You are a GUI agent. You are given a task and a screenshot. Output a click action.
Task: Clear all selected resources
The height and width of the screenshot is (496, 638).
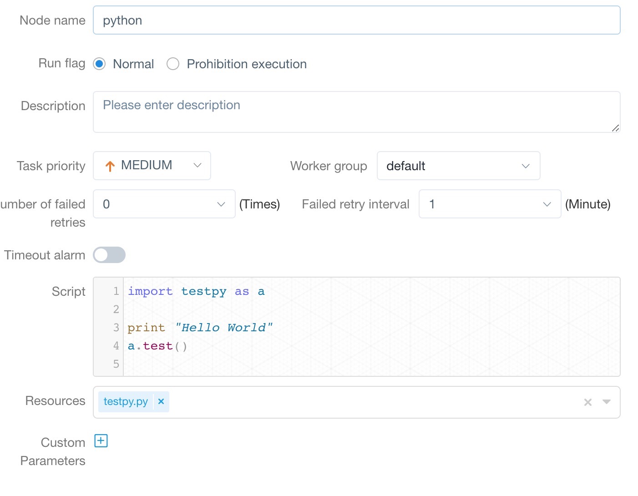coord(587,402)
